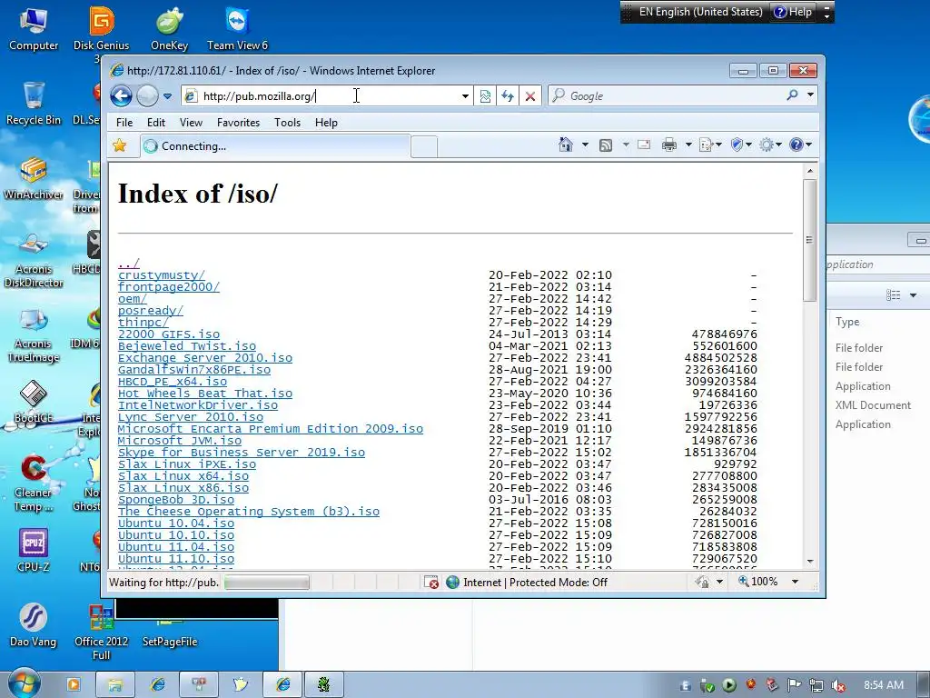Click the Home page icon
Image resolution: width=930 pixels, height=698 pixels.
(x=566, y=145)
